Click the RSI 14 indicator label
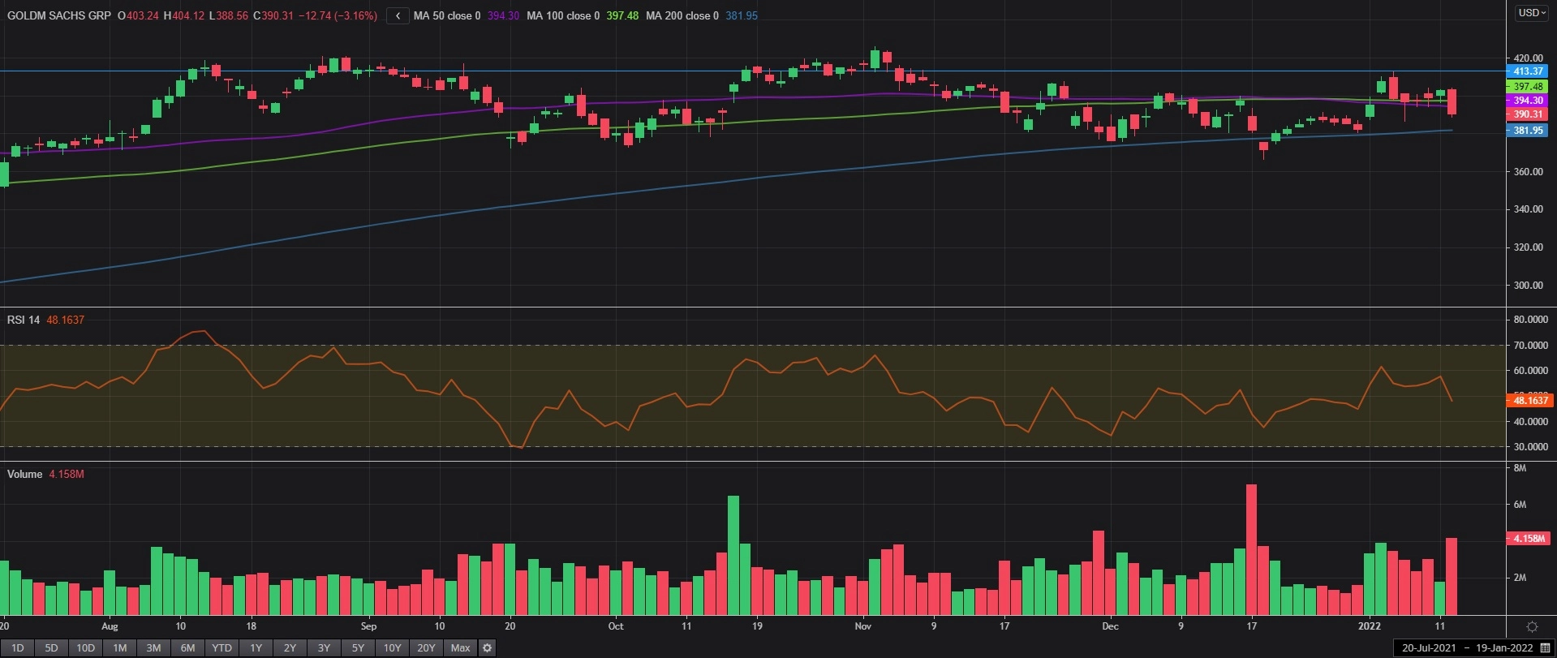1557x658 pixels. tap(24, 320)
